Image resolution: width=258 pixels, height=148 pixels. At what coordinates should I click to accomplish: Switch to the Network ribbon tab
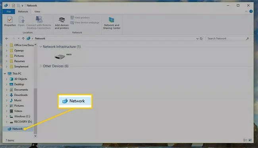click(23, 11)
